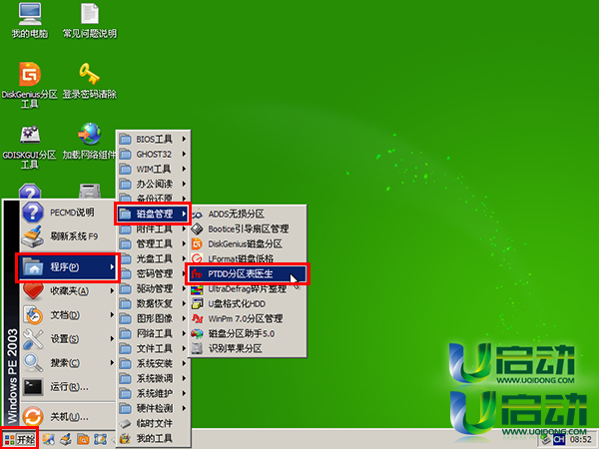
Task: Select PECMD说明 in the start menu
Action: pyautogui.click(x=68, y=213)
